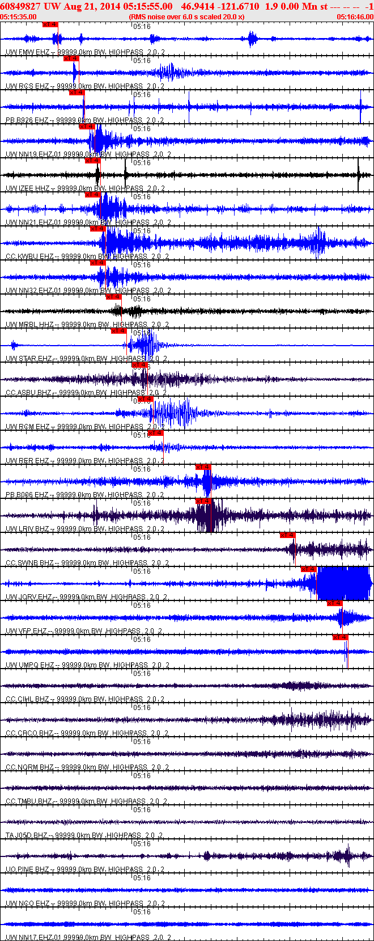
Task: Select the red pick flag on VFP trace
Action: (x=335, y=603)
